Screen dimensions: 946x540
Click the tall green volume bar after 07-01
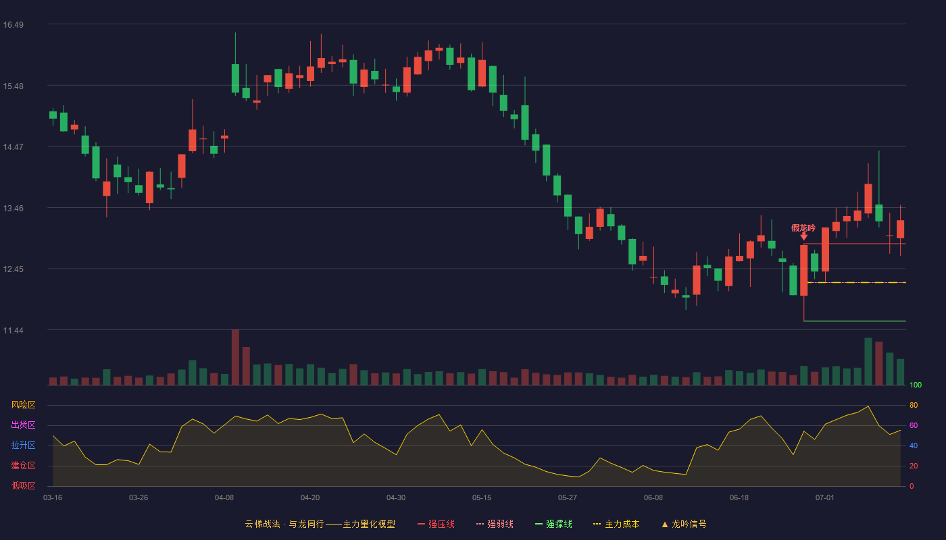868,361
